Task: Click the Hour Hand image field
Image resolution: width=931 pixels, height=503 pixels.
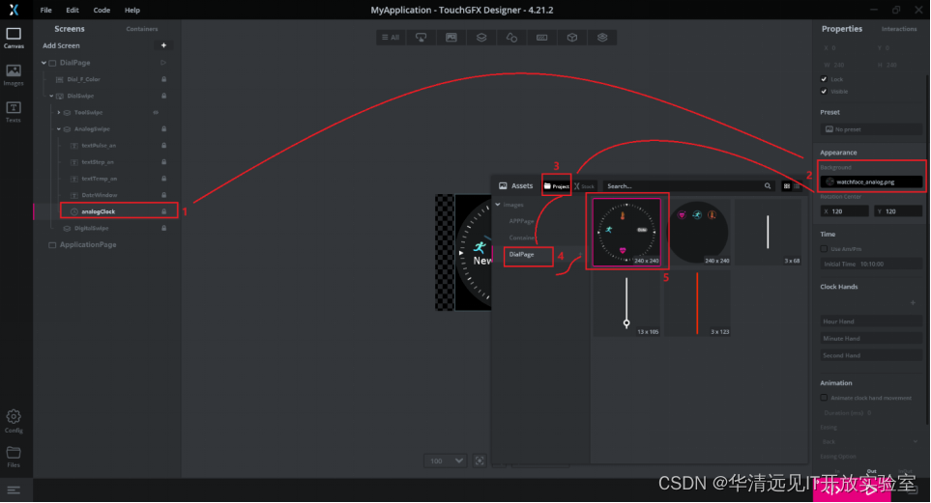Action: click(871, 321)
